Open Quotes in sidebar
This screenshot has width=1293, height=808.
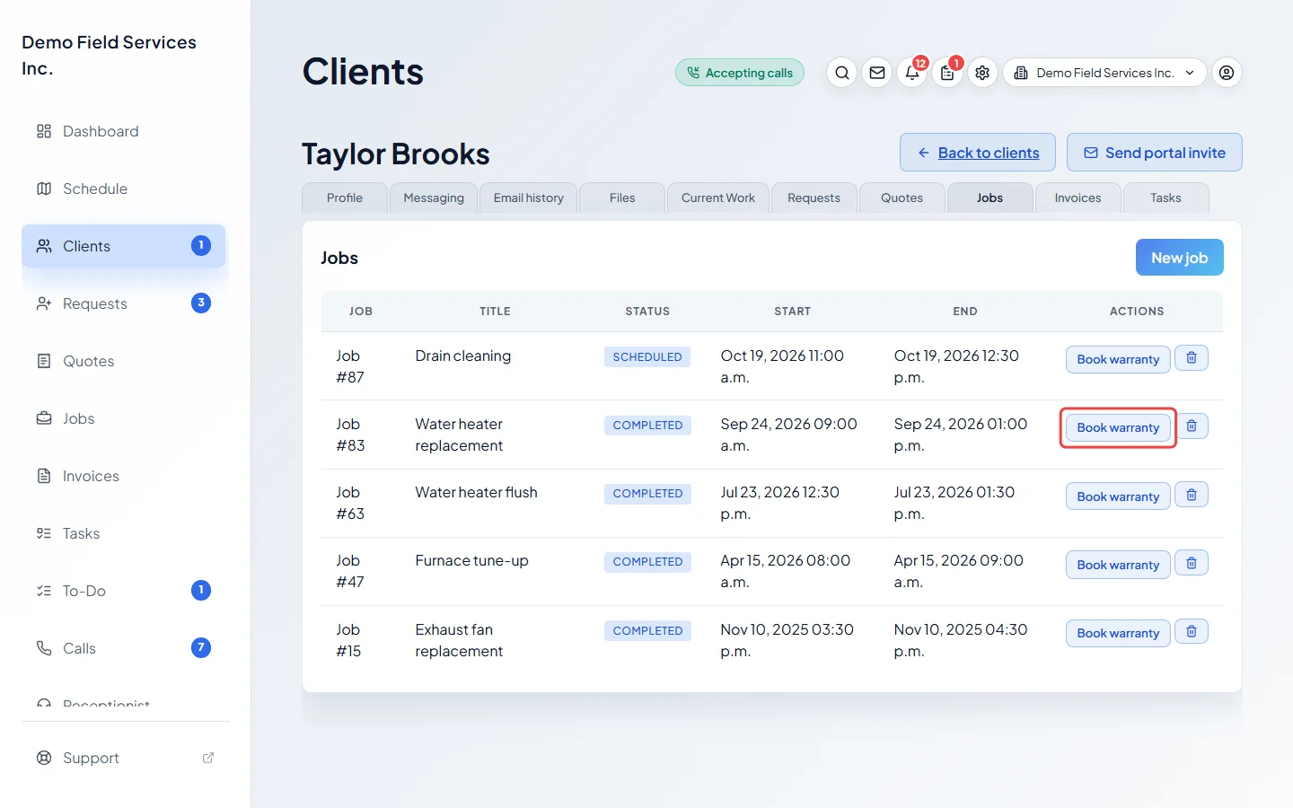[124, 361]
